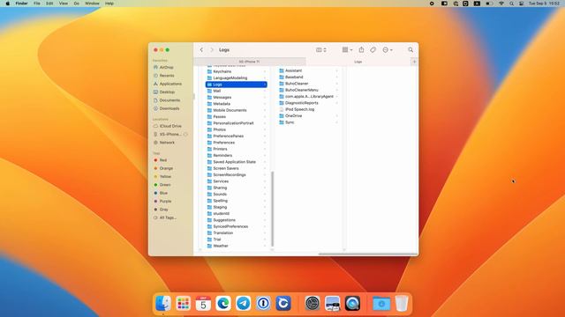Filter by the Blue tag
Viewport: 565px width, 317px height.
click(x=163, y=194)
